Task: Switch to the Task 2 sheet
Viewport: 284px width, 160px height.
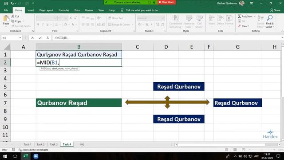Action: pos(40,144)
